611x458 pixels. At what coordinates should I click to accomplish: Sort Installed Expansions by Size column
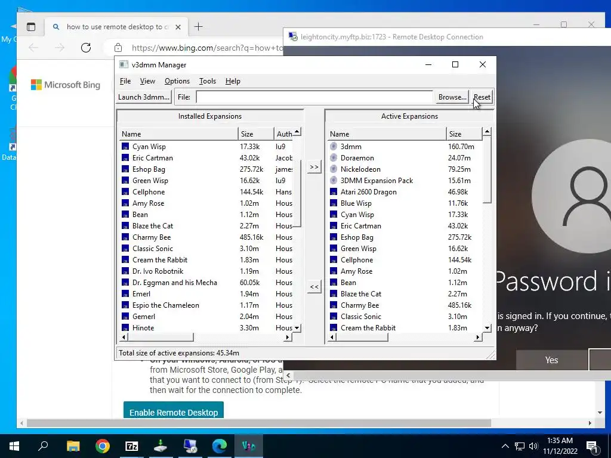255,134
